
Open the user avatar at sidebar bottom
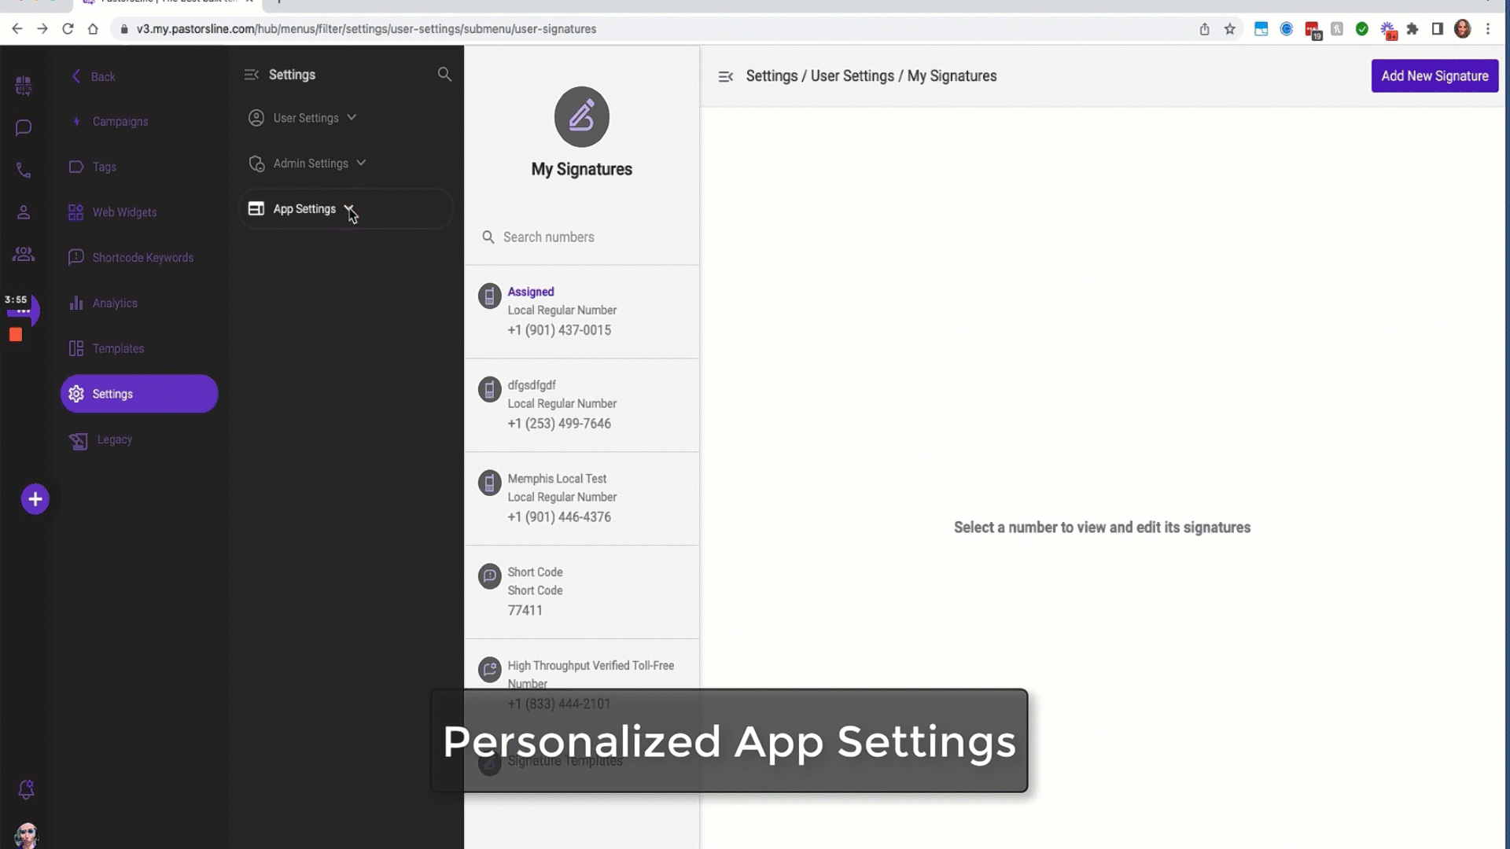click(x=26, y=835)
